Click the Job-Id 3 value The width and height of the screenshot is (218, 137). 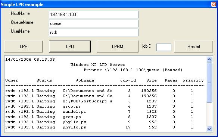129,91
